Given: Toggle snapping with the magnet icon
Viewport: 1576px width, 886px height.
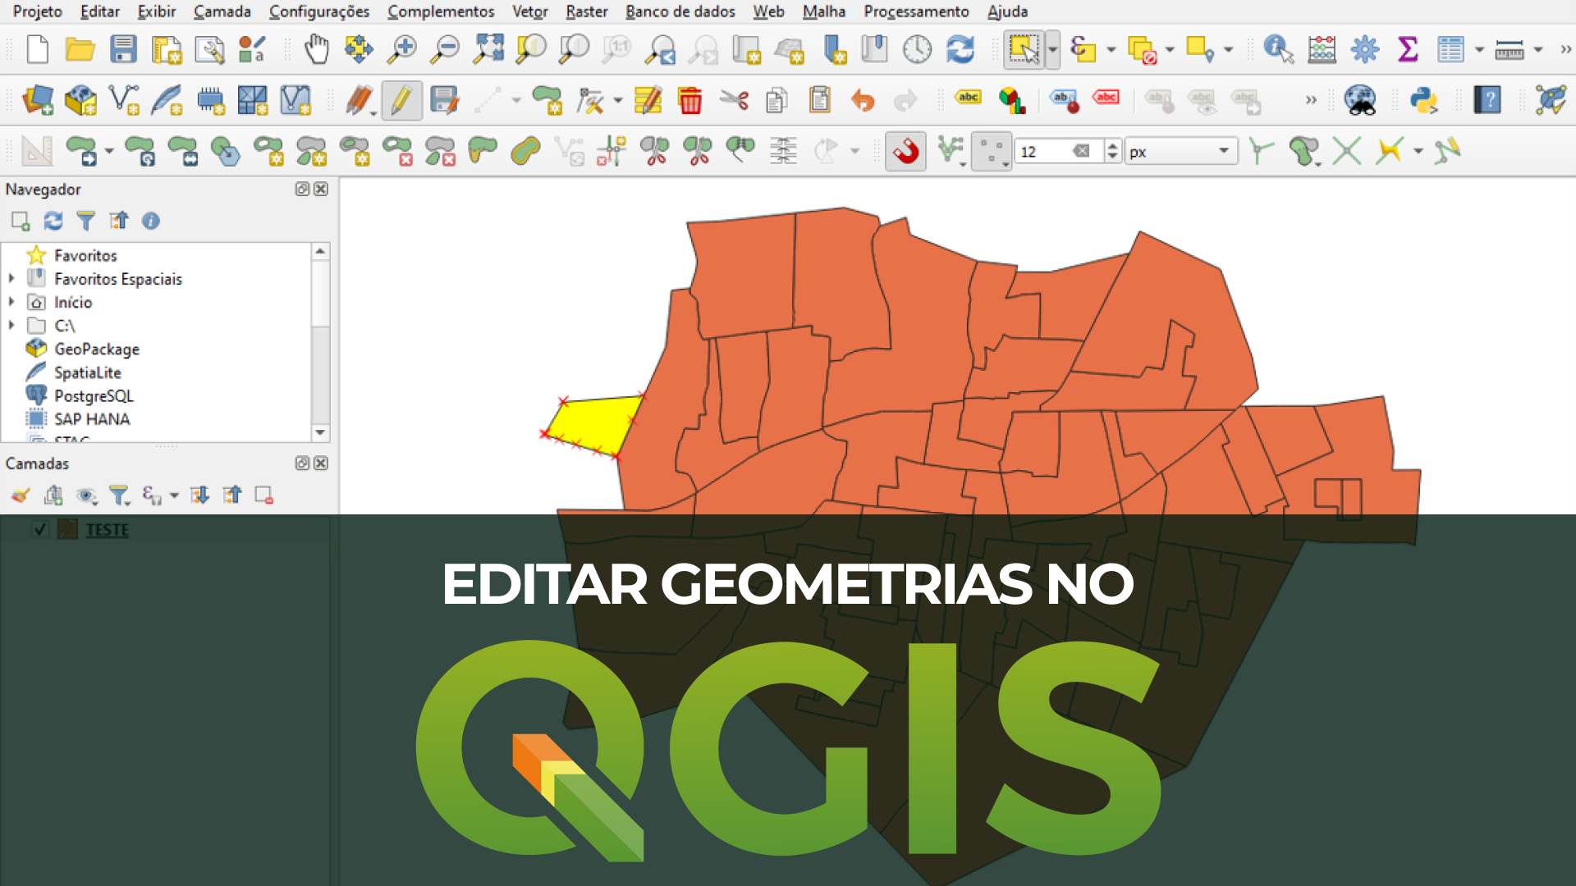Looking at the screenshot, I should 905,151.
